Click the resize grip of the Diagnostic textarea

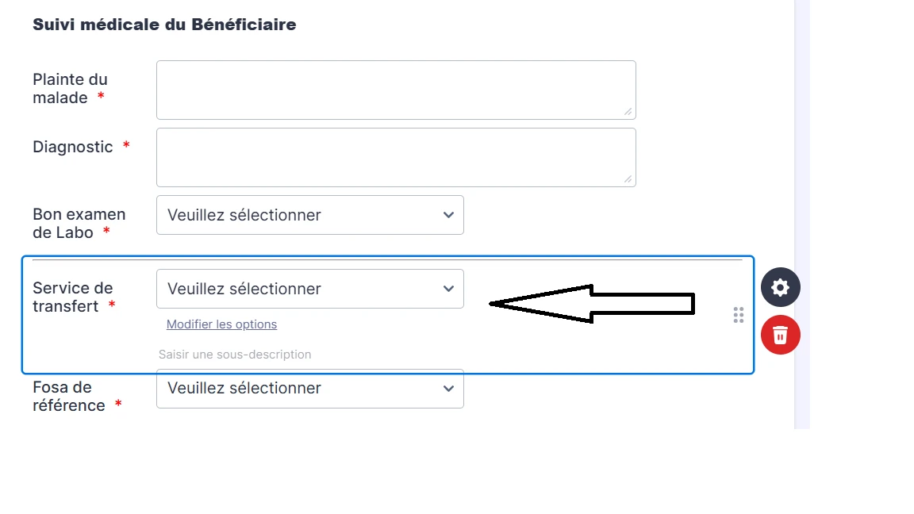(628, 179)
